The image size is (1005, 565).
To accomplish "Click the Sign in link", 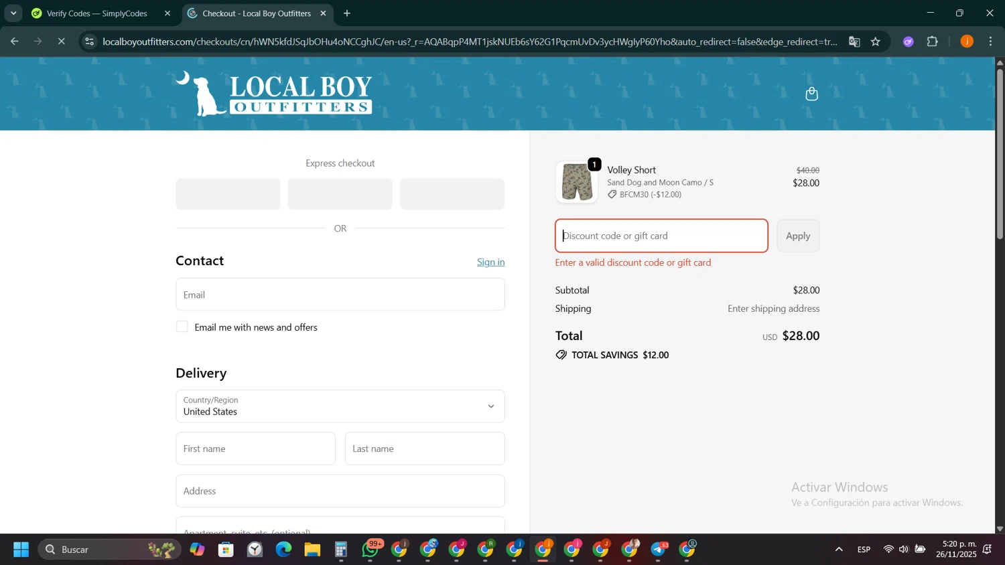I will (490, 262).
